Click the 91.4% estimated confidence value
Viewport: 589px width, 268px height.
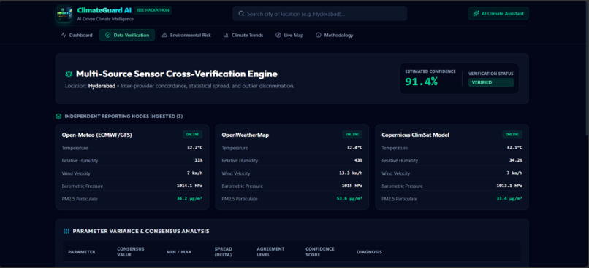point(421,82)
